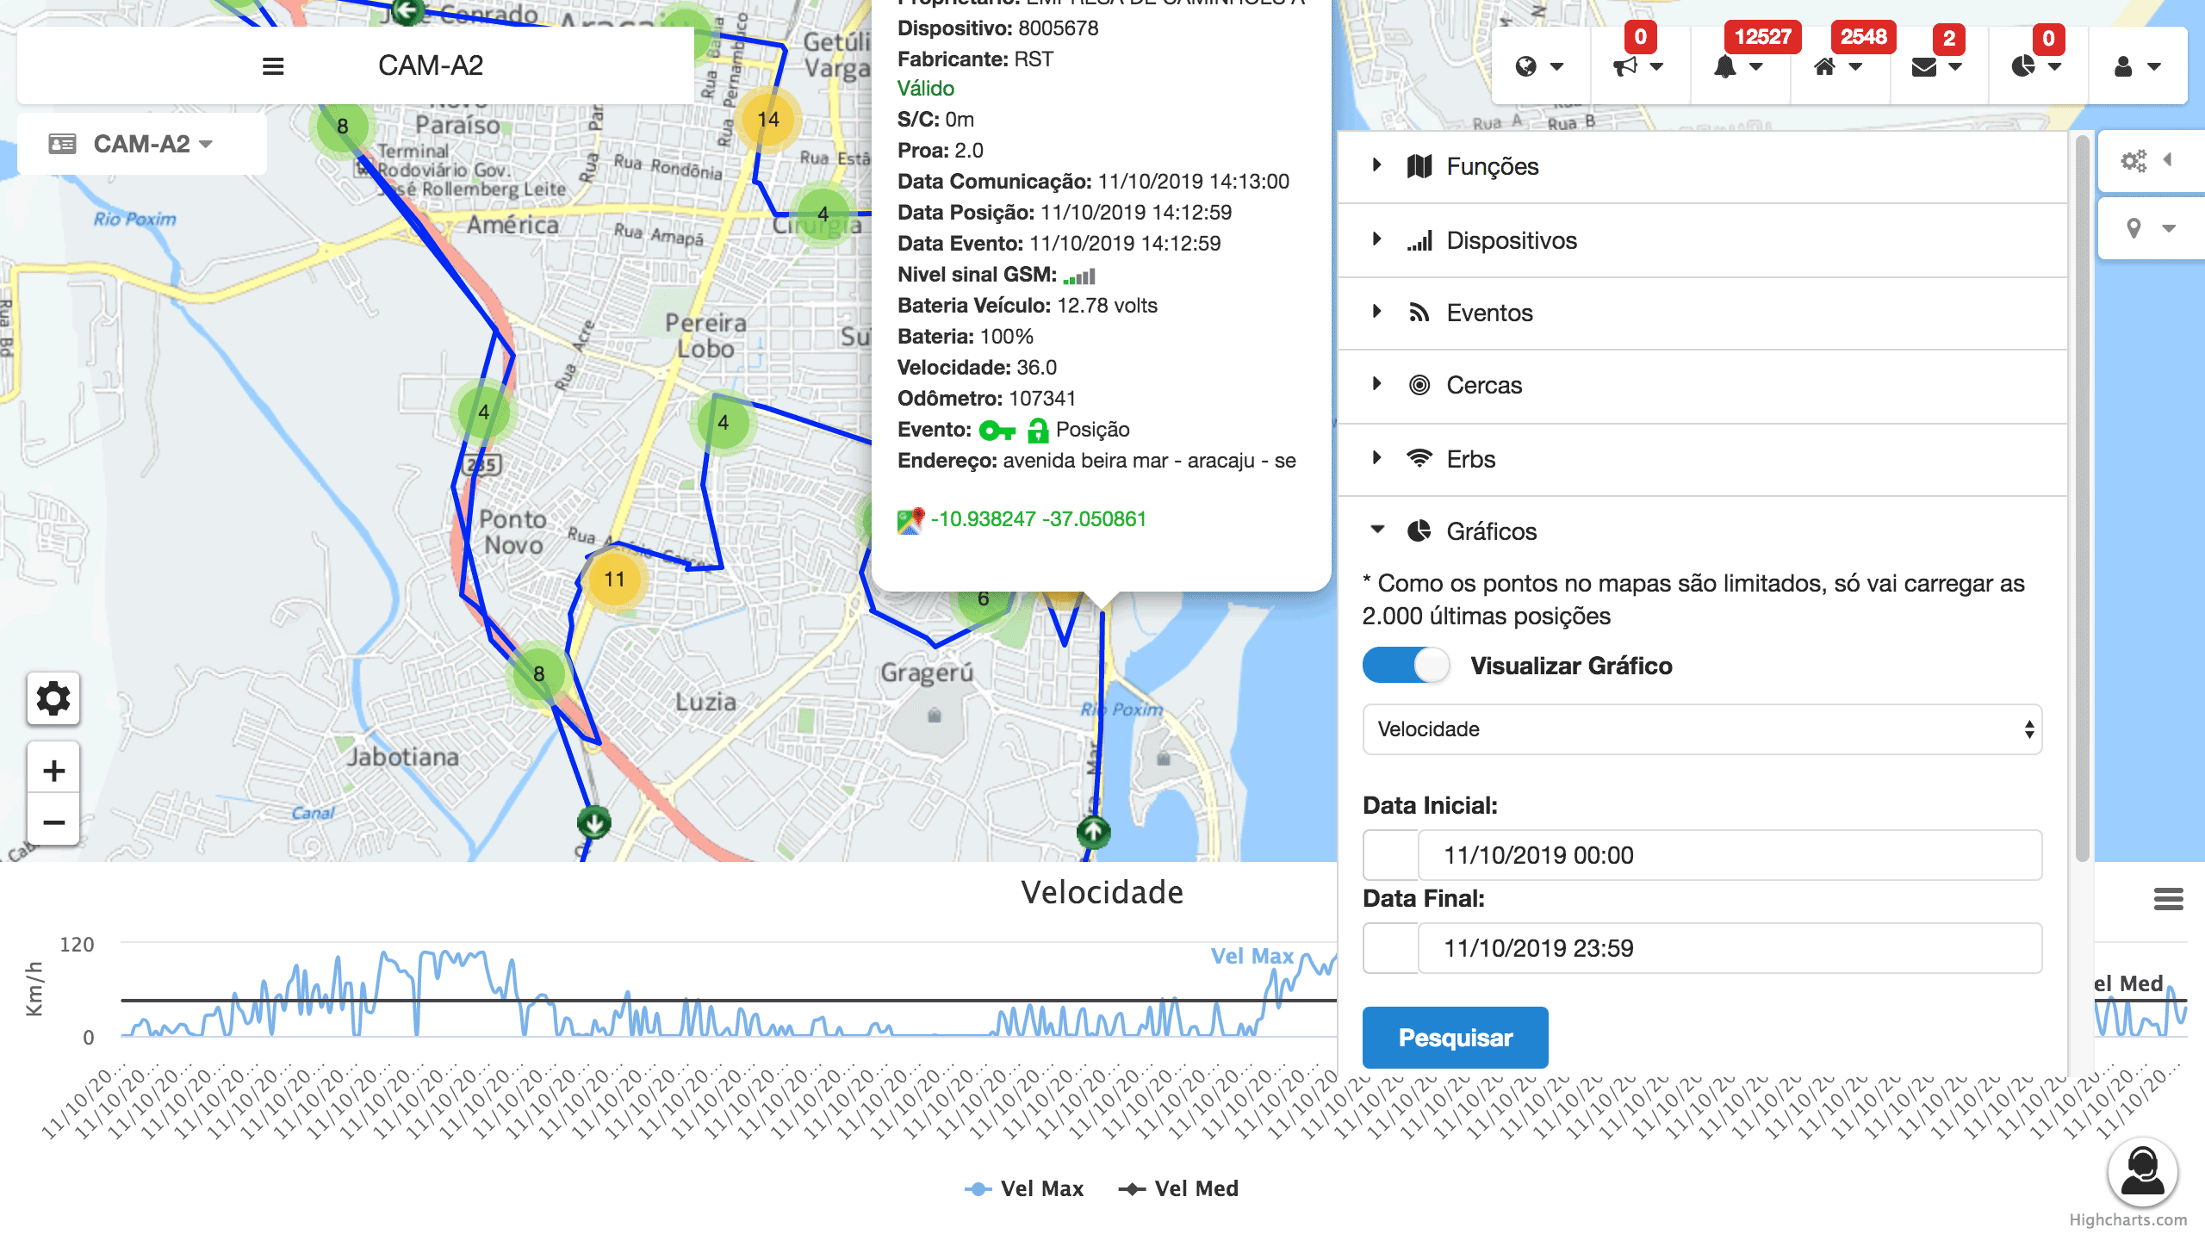Expand the Erbs section
The height and width of the screenshot is (1234, 2205).
1703,459
